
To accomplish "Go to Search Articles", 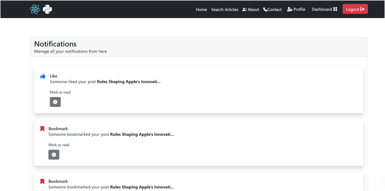I will 225,9.
